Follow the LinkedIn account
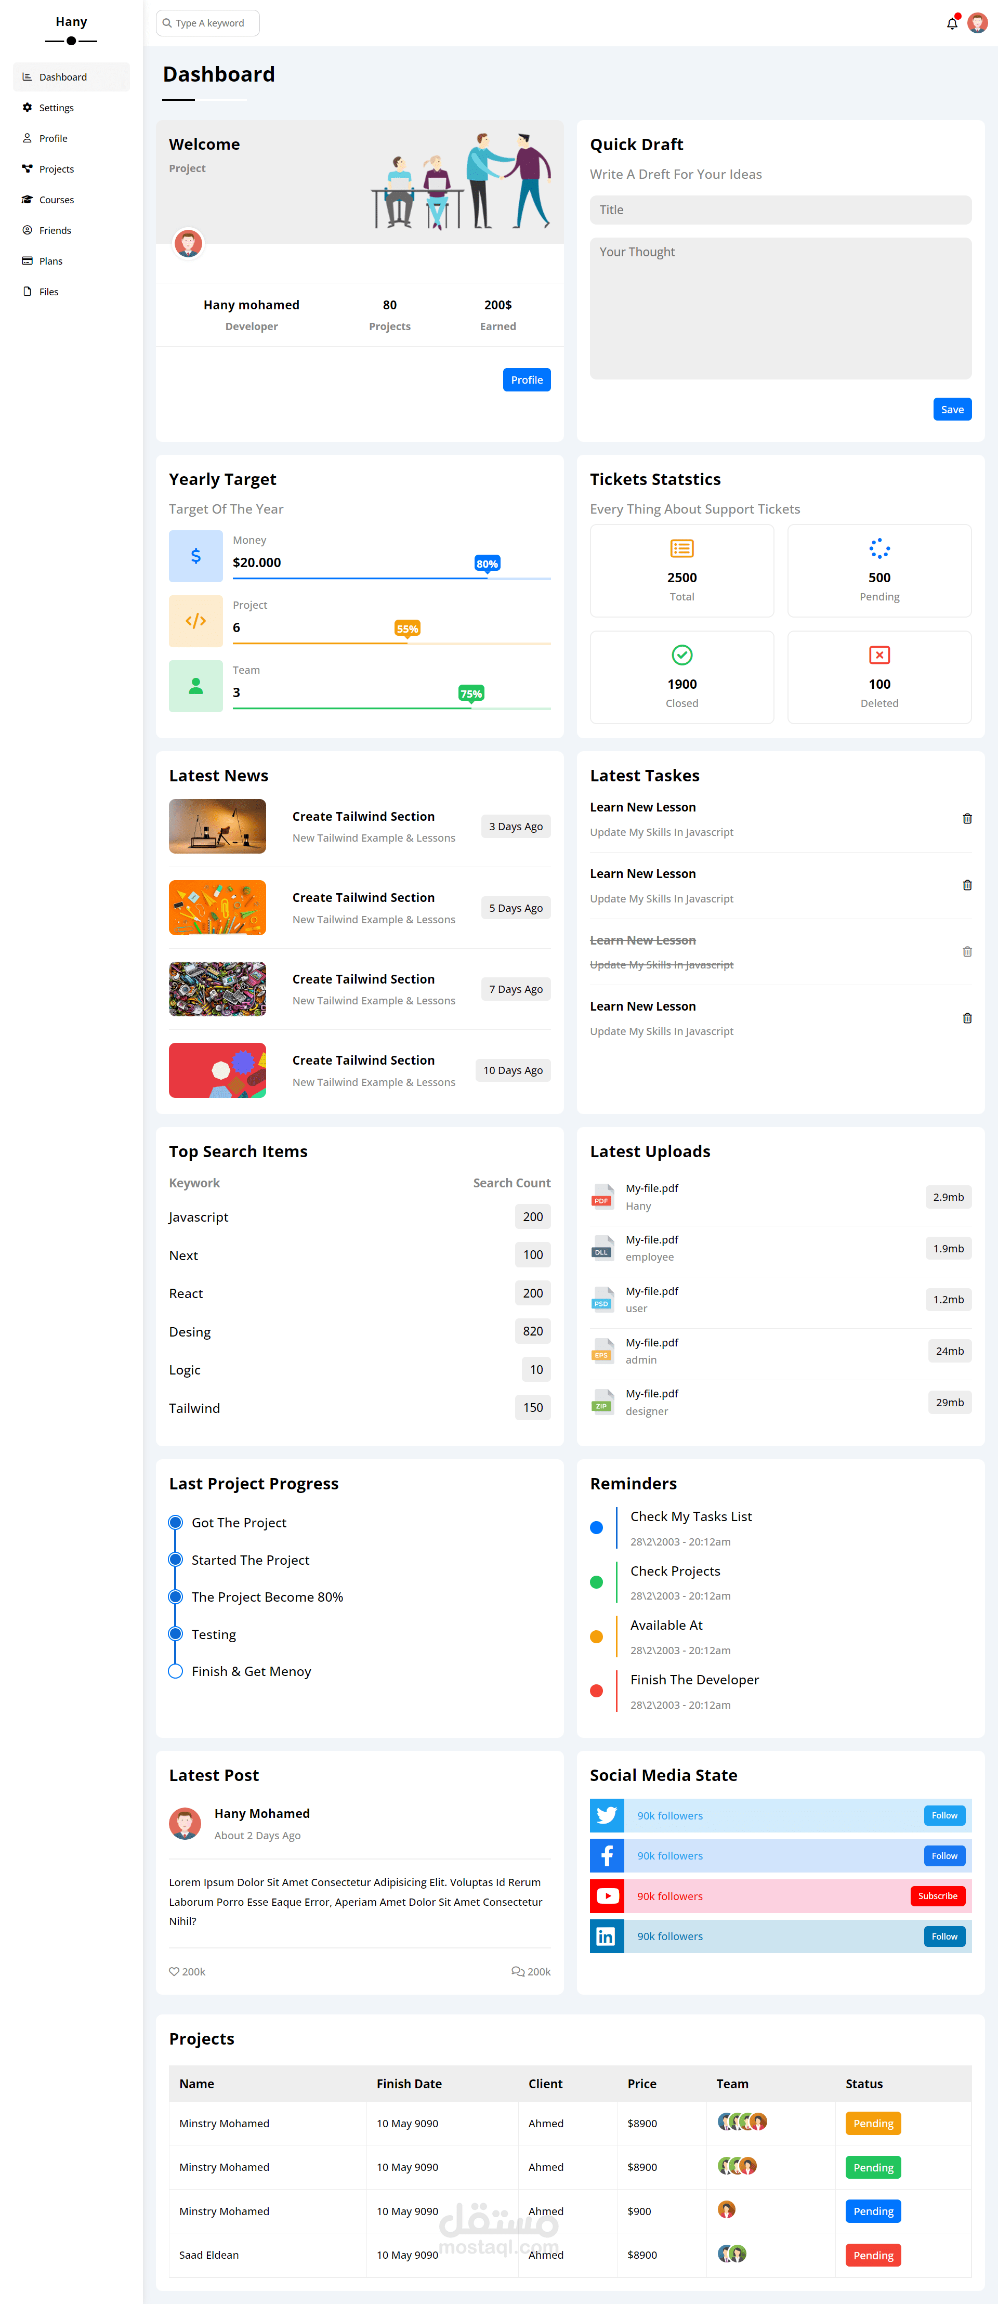The height and width of the screenshot is (2304, 998). coord(944,1936)
